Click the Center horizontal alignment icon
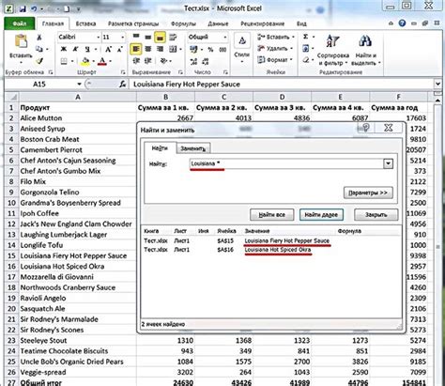445x386 pixels. 148,49
